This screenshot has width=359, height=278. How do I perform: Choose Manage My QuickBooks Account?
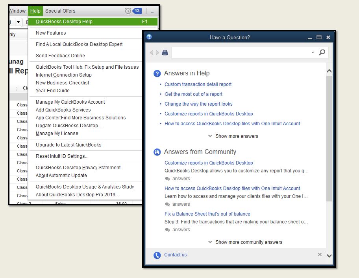point(70,102)
